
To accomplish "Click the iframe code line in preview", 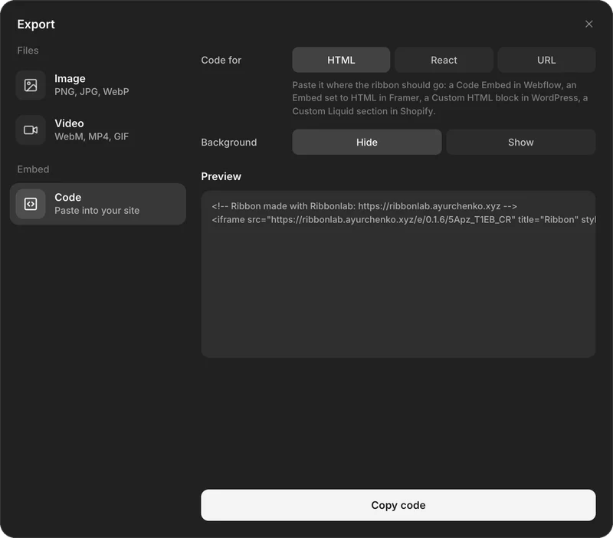I will pos(404,219).
